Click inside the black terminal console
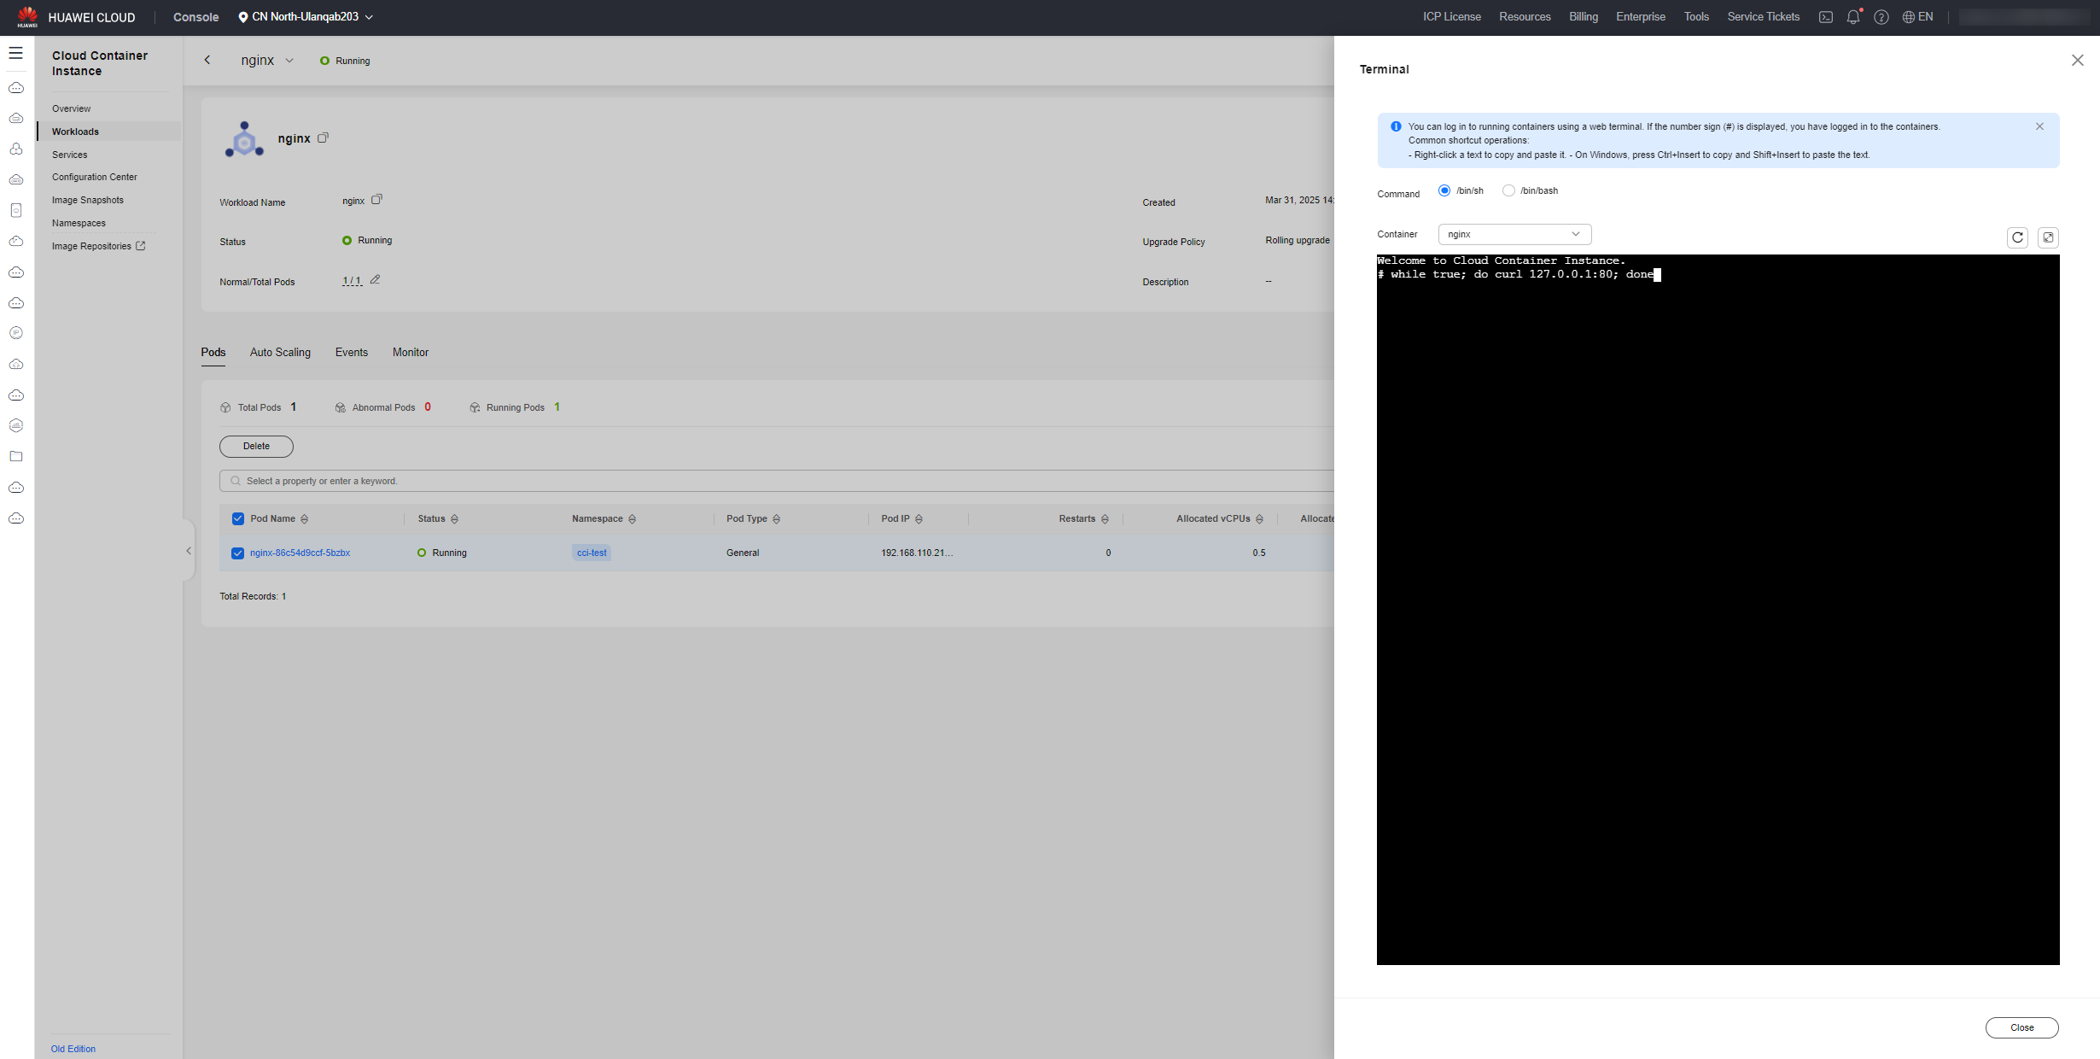Viewport: 2100px width, 1059px height. (1718, 610)
